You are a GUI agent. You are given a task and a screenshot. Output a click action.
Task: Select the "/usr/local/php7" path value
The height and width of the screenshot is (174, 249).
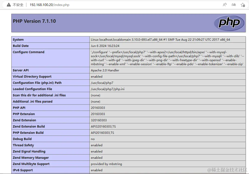(x=102, y=83)
